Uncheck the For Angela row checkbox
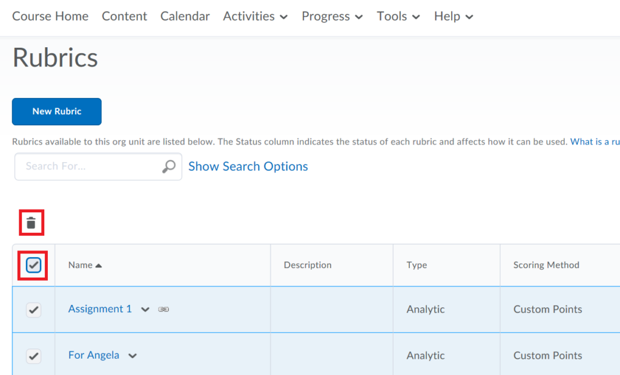 33,356
